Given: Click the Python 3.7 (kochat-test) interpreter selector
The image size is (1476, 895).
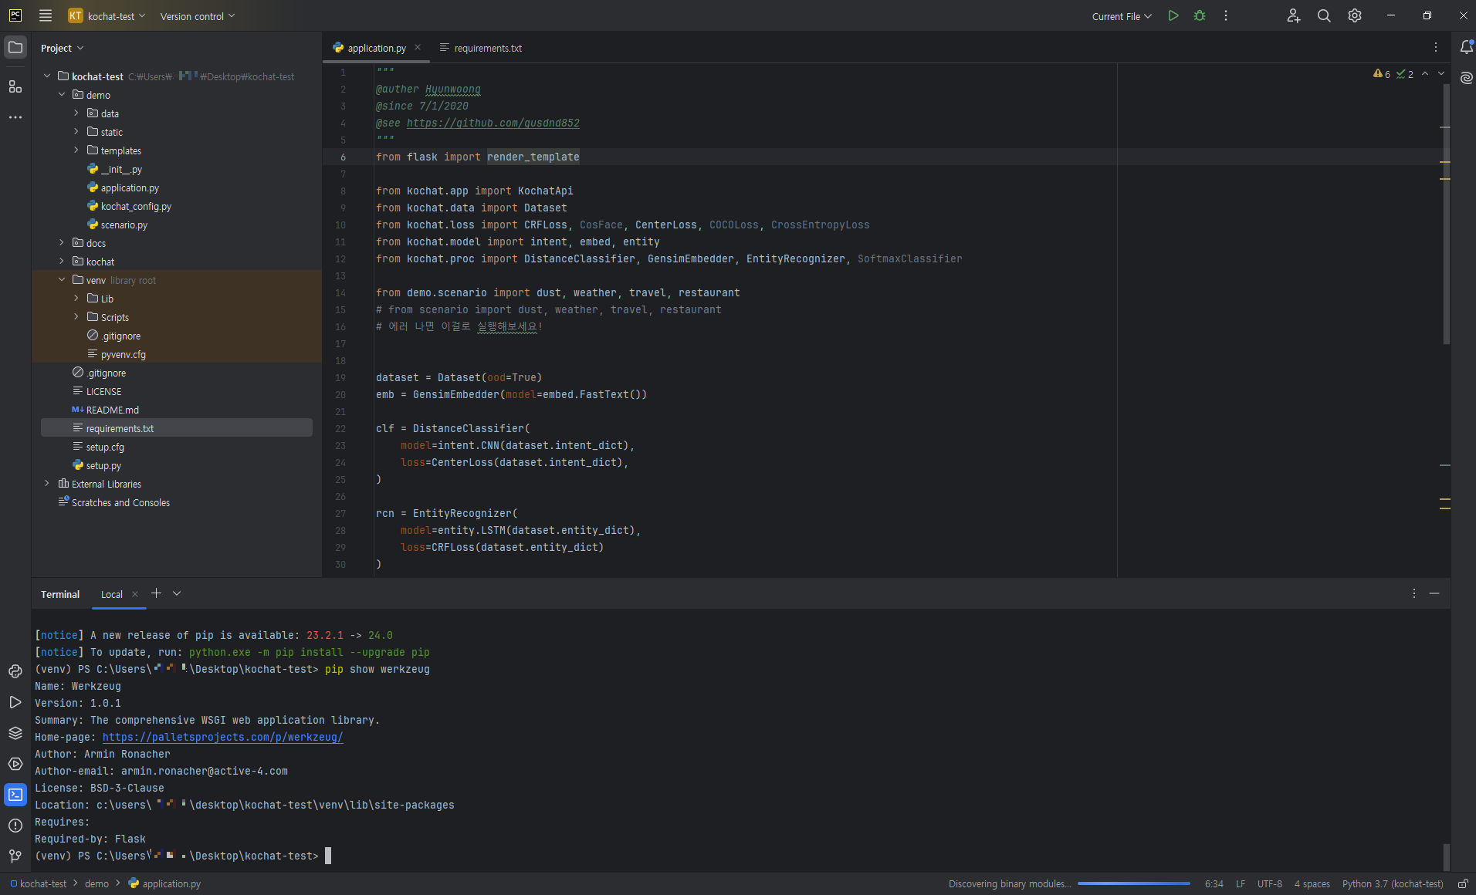Looking at the screenshot, I should [x=1393, y=884].
